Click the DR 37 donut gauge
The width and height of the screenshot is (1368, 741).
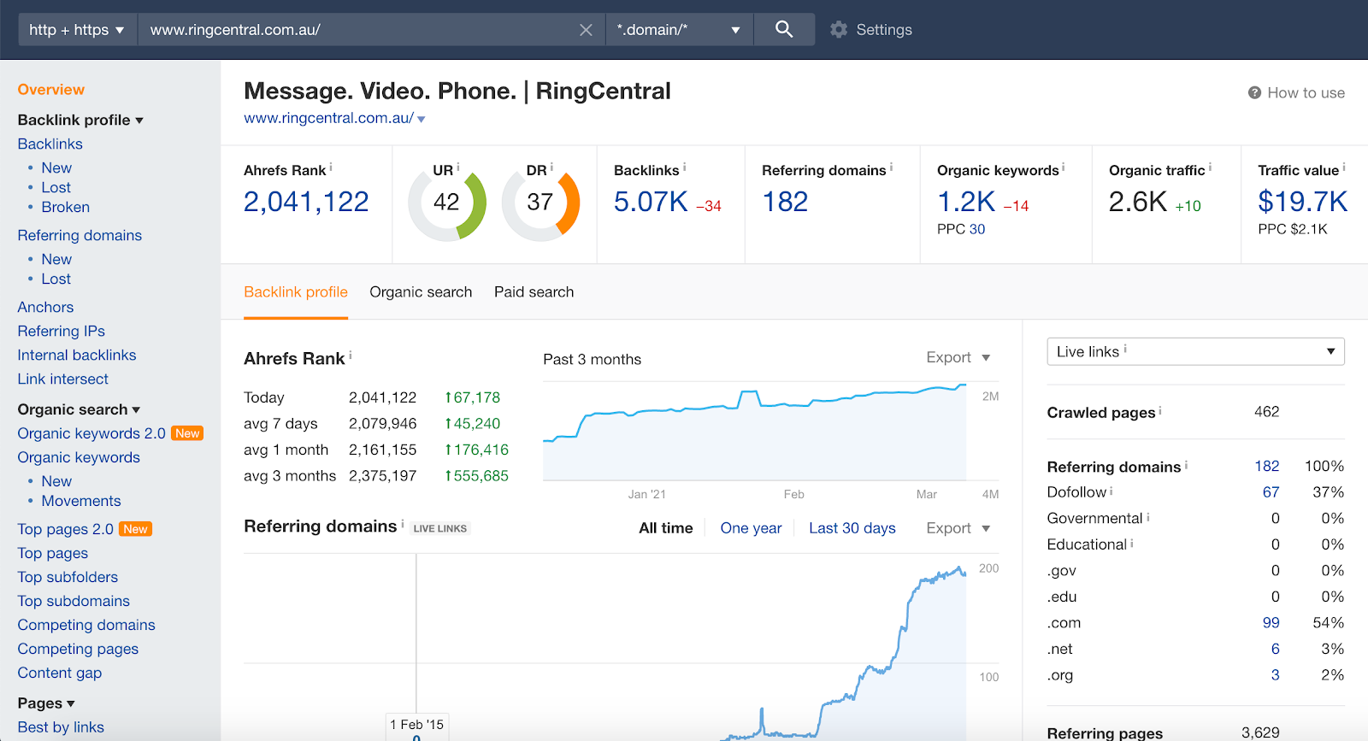coord(540,203)
